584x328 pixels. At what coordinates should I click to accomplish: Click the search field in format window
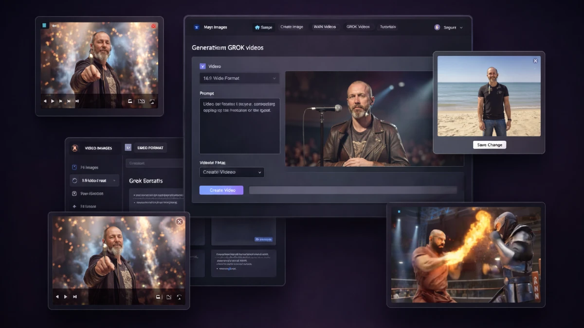(154, 163)
